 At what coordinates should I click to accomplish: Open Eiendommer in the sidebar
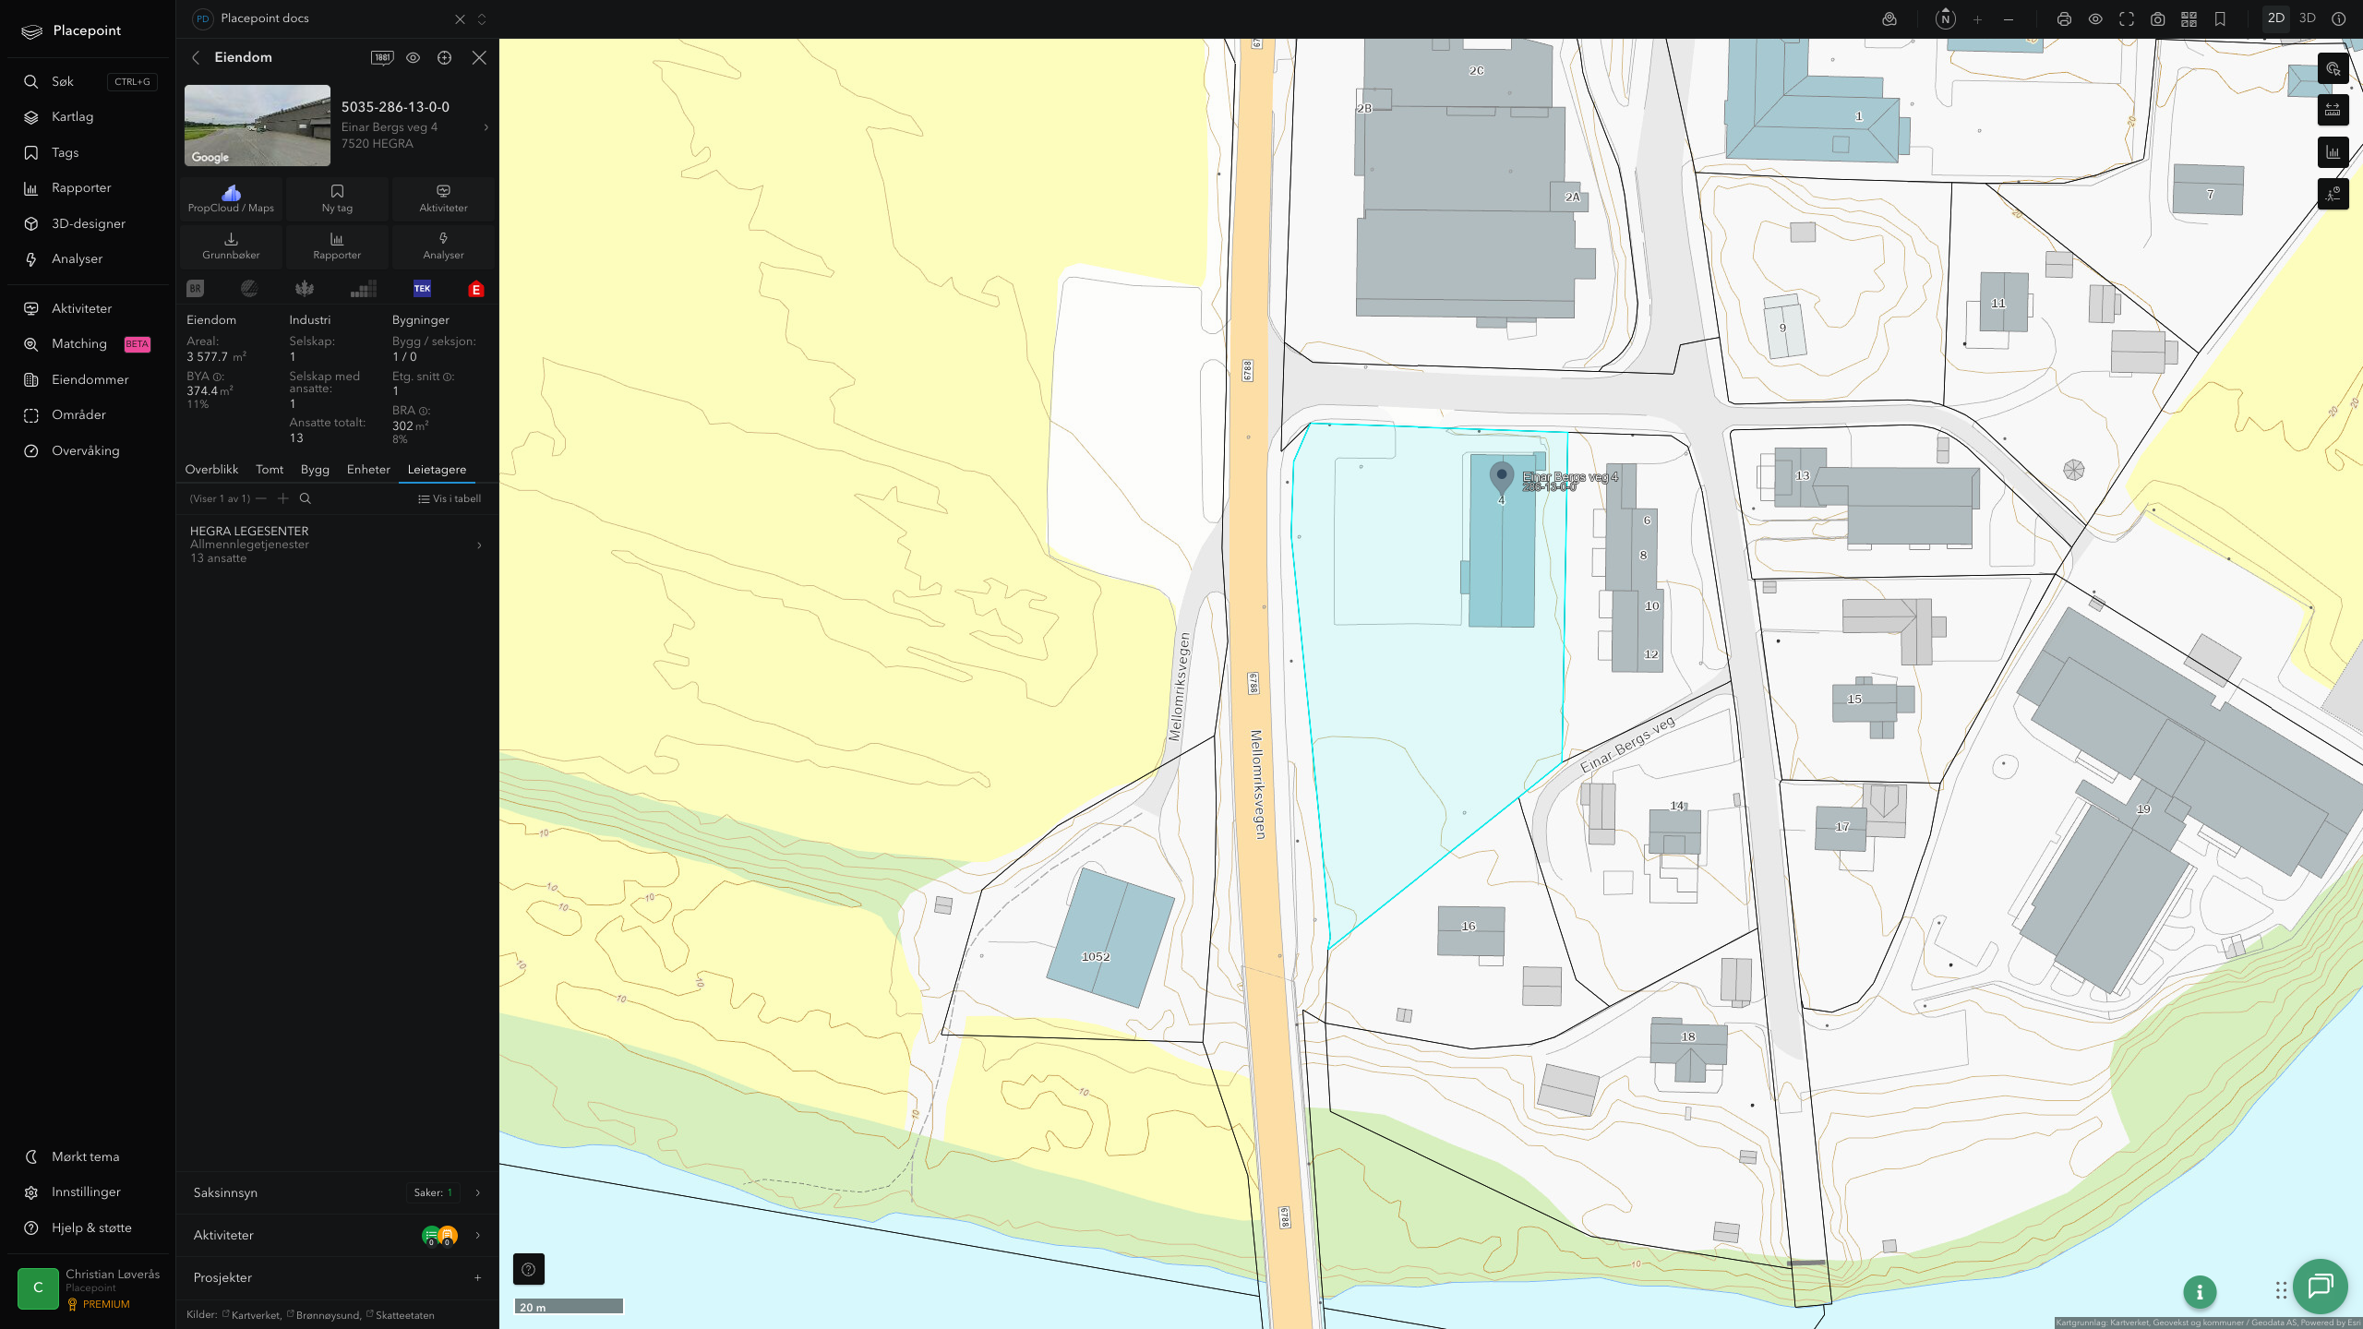pos(90,379)
